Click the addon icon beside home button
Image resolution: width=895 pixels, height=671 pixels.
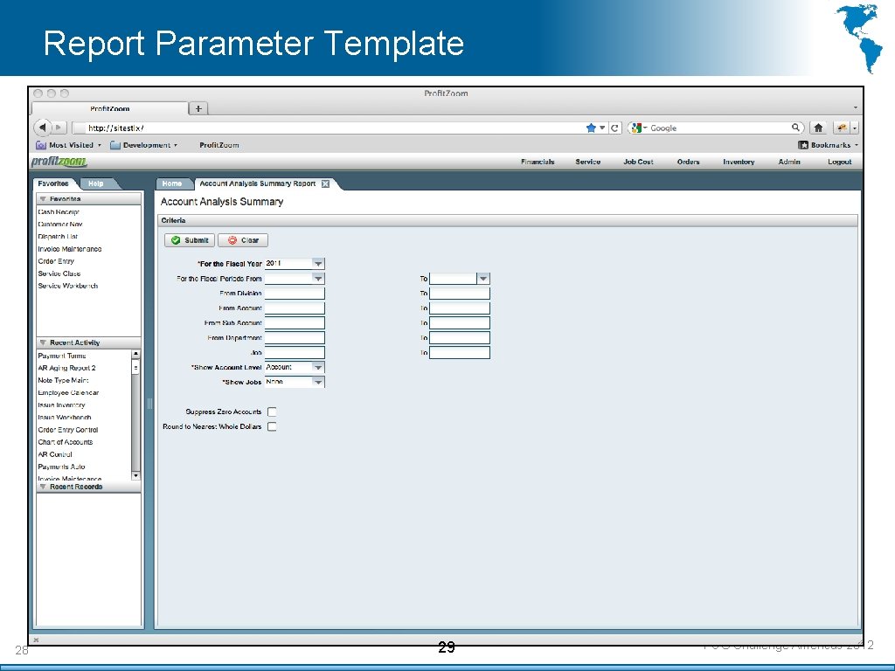coord(842,128)
